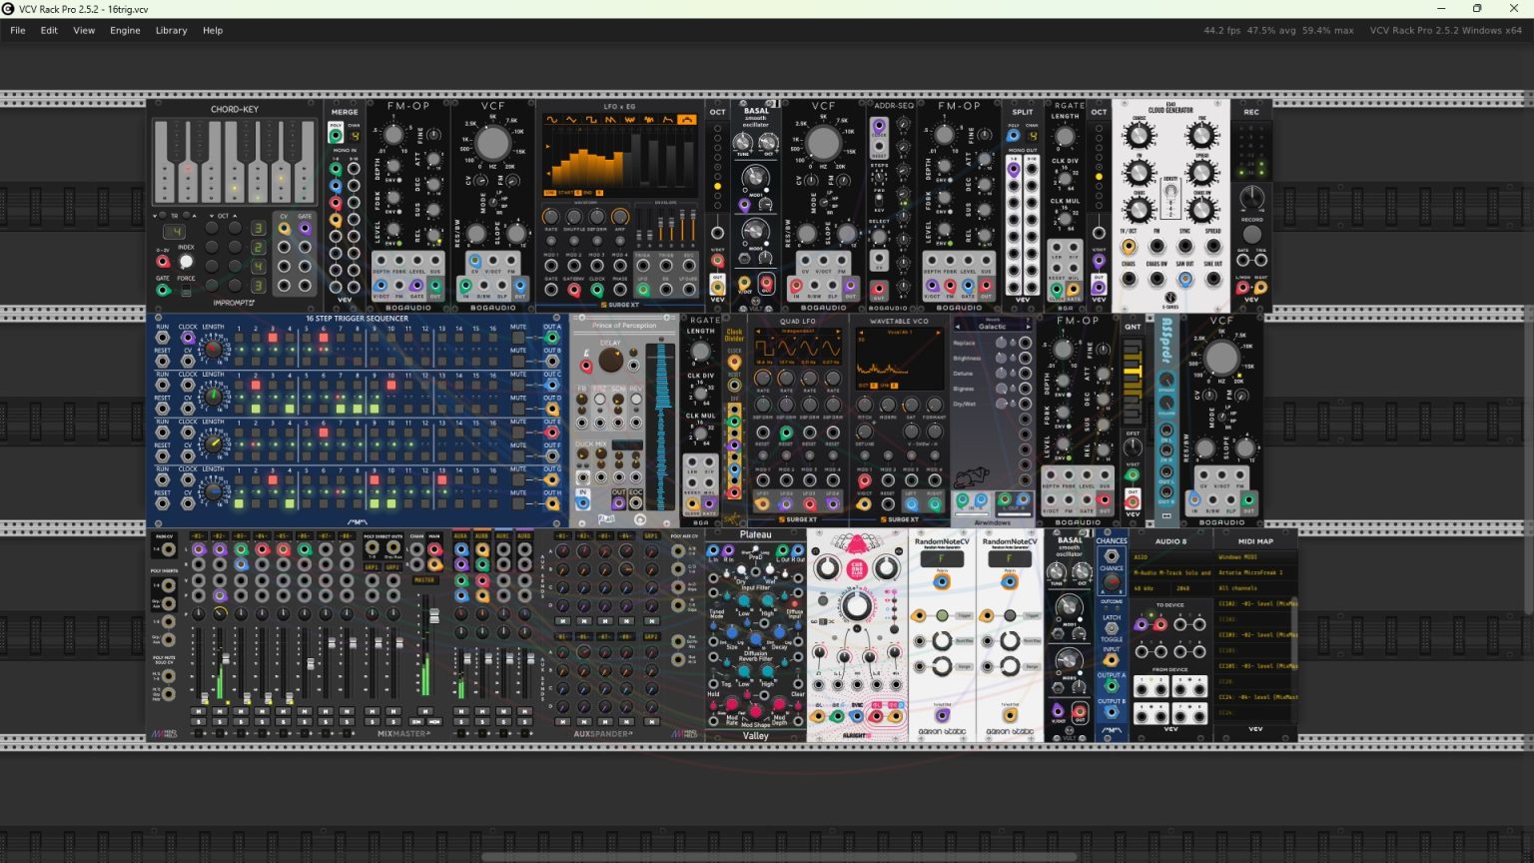1534x863 pixels.
Task: Open the View menu
Action: click(x=84, y=30)
